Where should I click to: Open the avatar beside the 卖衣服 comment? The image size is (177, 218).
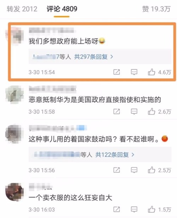point(15,192)
